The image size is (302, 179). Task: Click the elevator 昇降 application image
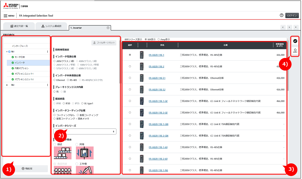coord(85,153)
